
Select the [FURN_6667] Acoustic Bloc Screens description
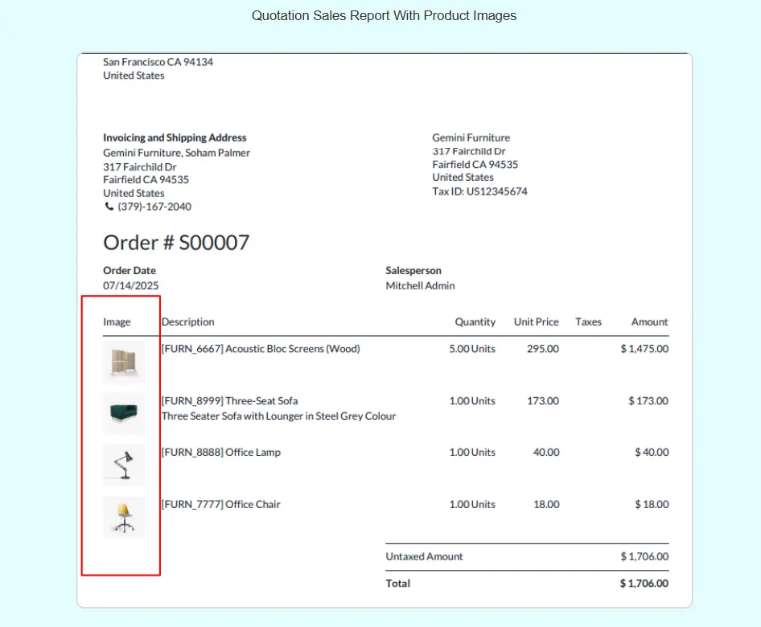(261, 349)
